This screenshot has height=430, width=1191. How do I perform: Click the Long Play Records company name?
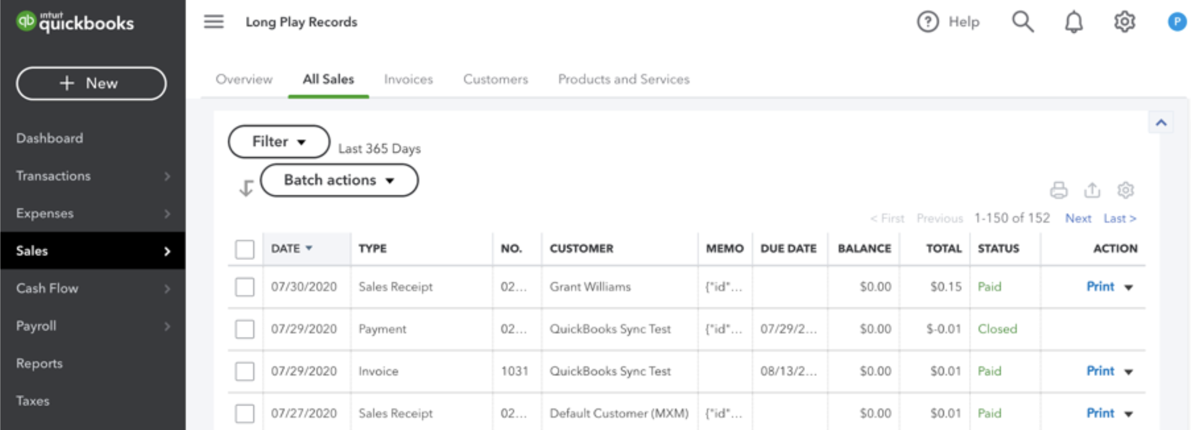click(301, 22)
